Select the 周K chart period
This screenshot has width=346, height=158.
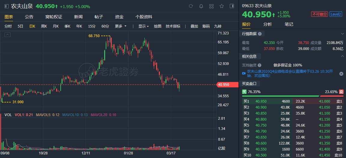[44, 26]
